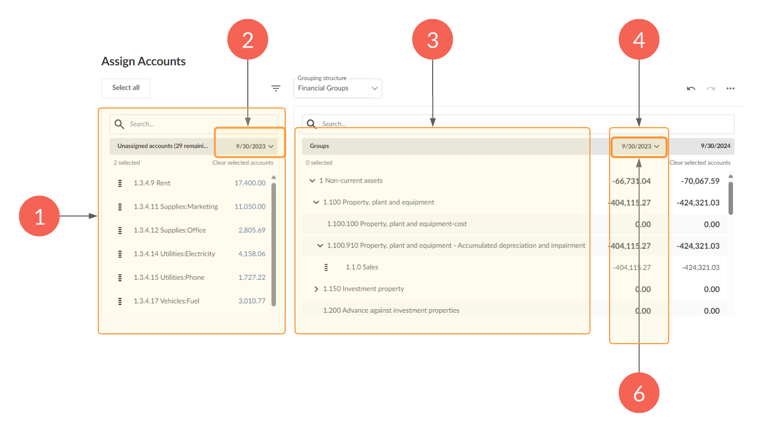Screen dimensions: 762x432
Task: Open the ellipsis more options menu
Action: (x=730, y=88)
